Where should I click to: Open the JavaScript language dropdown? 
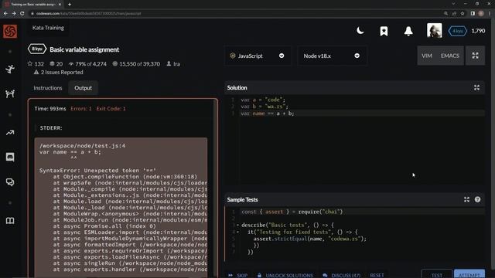click(258, 56)
